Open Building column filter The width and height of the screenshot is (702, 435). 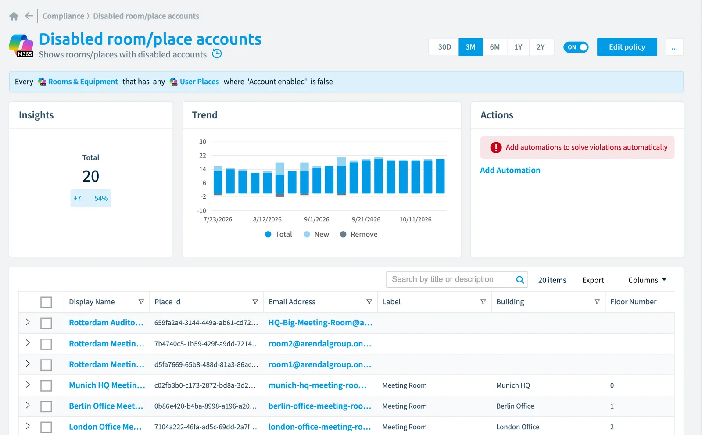(x=597, y=302)
